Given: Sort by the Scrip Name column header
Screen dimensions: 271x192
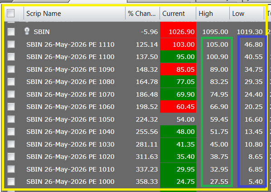Looking at the screenshot, I should [x=74, y=14].
